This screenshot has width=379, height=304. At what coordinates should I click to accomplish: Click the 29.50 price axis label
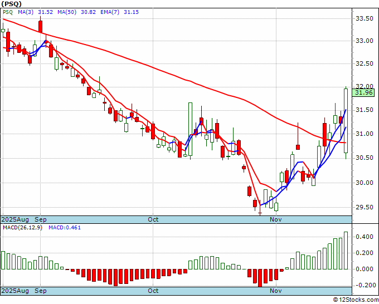(x=365, y=207)
